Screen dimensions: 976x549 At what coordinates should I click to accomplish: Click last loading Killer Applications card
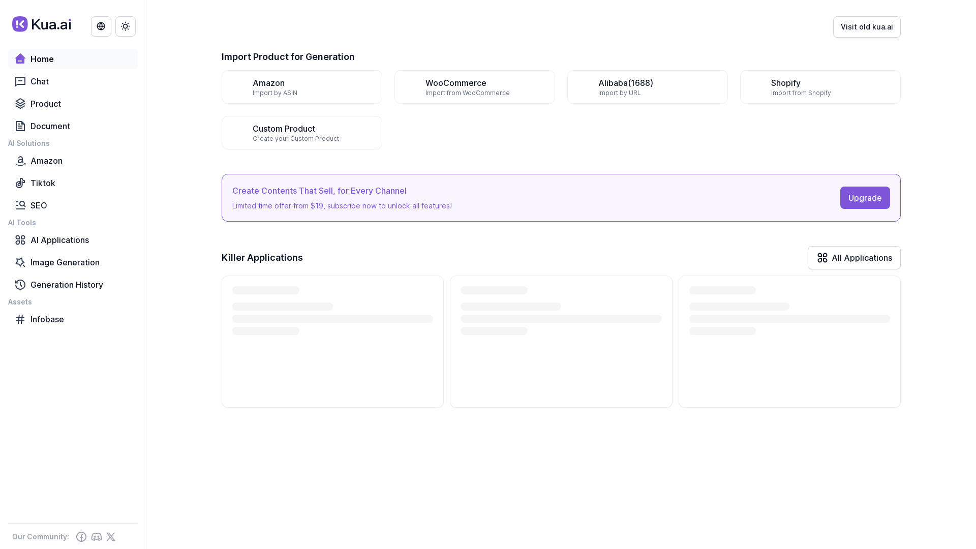tap(789, 342)
